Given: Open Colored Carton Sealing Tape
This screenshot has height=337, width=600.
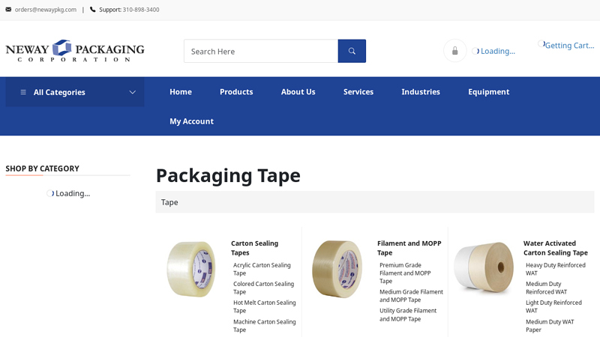Looking at the screenshot, I should (264, 288).
